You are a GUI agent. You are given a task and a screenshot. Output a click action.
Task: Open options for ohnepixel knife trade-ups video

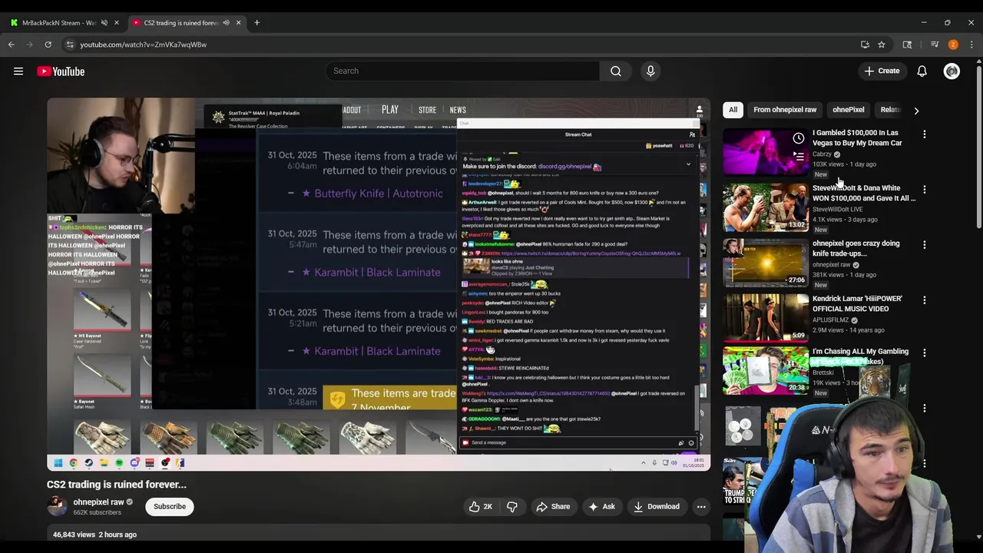tap(925, 245)
